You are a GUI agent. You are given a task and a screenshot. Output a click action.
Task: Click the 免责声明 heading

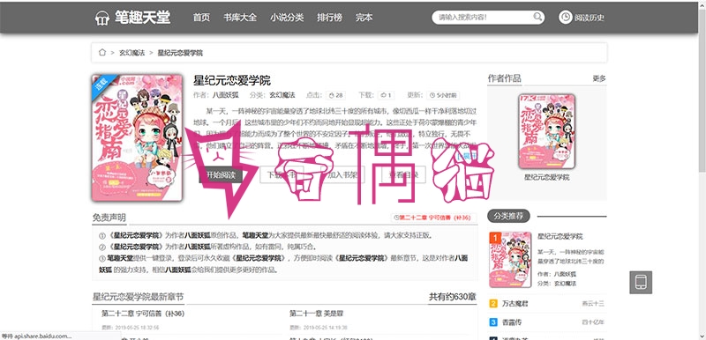[x=109, y=218]
